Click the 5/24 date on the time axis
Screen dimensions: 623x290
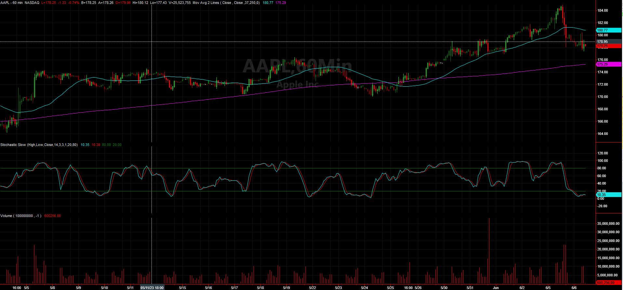(x=364, y=288)
